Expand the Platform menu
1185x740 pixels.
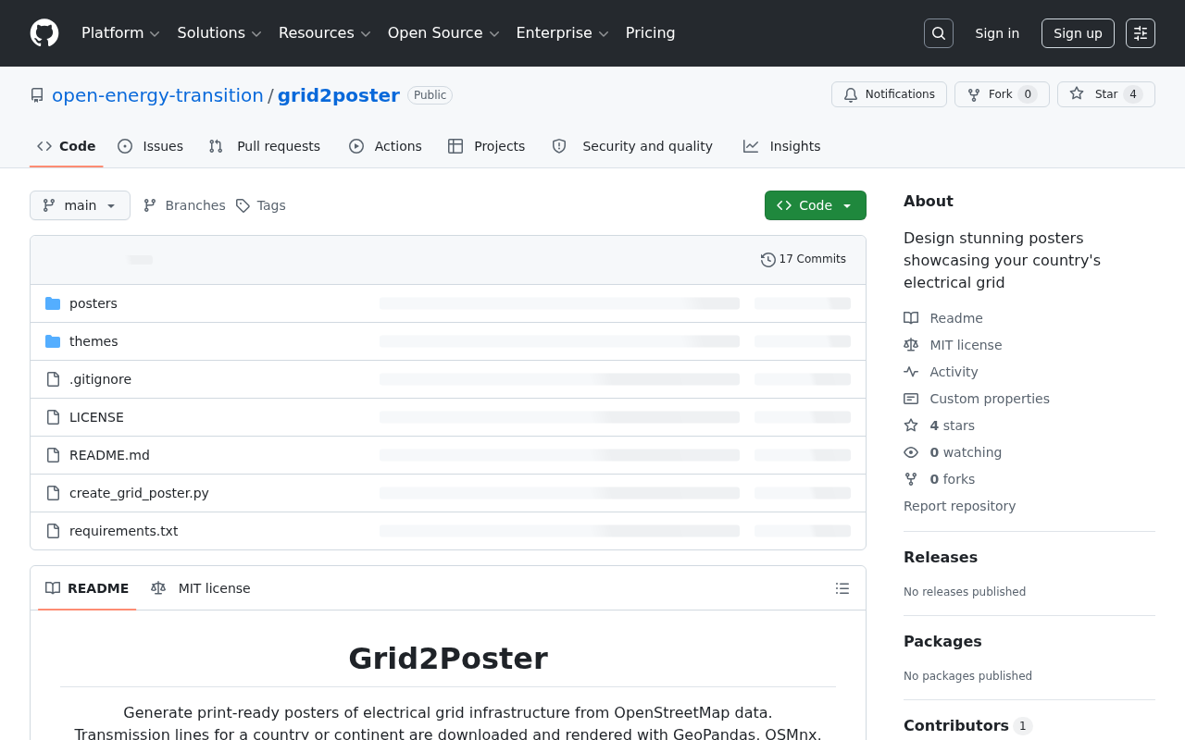[121, 33]
